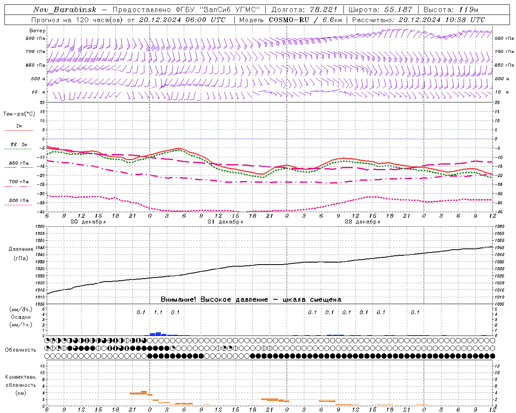Click the Осадки panel label
The width and height of the screenshot is (516, 413).
click(x=21, y=317)
